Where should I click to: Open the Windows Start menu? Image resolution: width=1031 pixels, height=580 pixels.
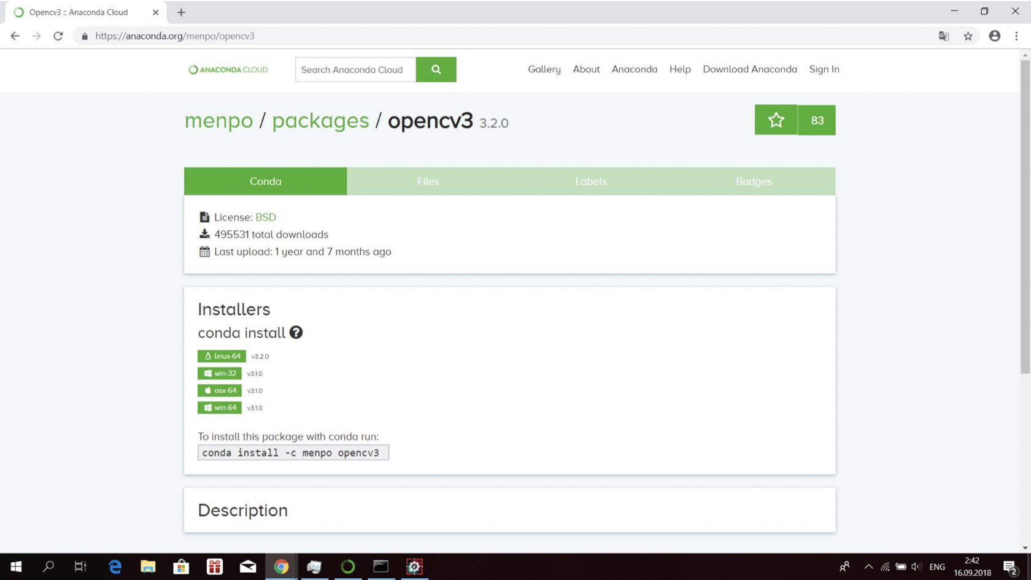(16, 566)
